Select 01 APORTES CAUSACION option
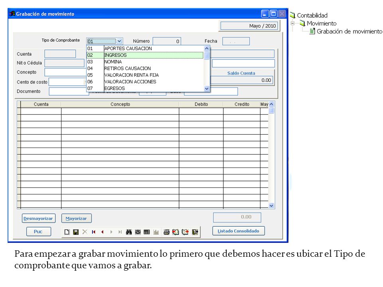Screen dimensions: 383x287 coord(145,48)
